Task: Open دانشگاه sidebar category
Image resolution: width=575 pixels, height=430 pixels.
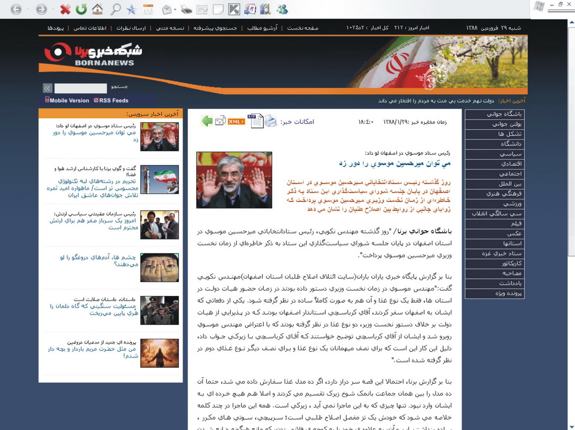Action: (494, 144)
